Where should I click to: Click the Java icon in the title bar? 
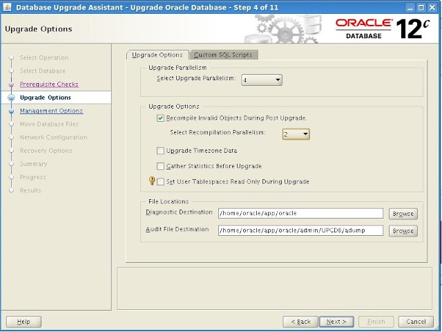7,8
